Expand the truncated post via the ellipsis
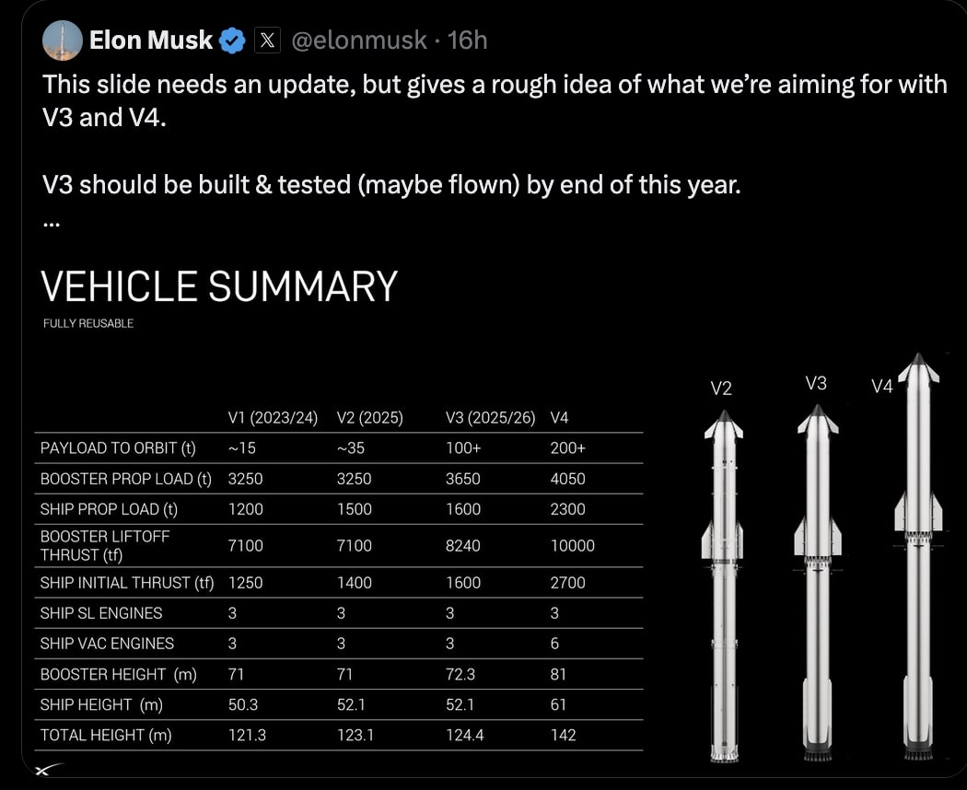Image resolution: width=967 pixels, height=790 pixels. coord(51,223)
